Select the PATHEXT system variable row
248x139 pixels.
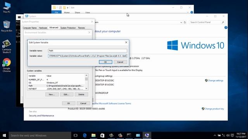tap(56, 89)
